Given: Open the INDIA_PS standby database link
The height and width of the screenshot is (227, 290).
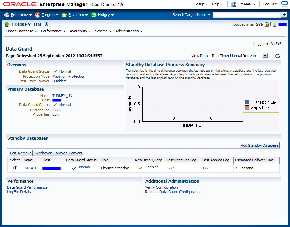Looking at the screenshot, I should [x=31, y=168].
